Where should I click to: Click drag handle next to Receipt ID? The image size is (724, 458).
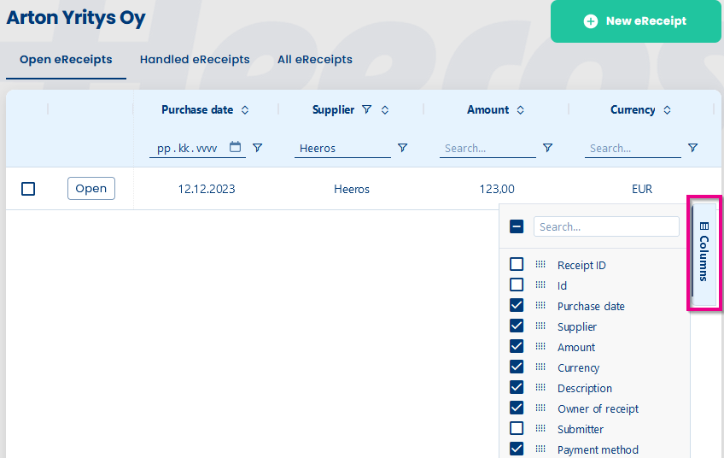tap(540, 265)
